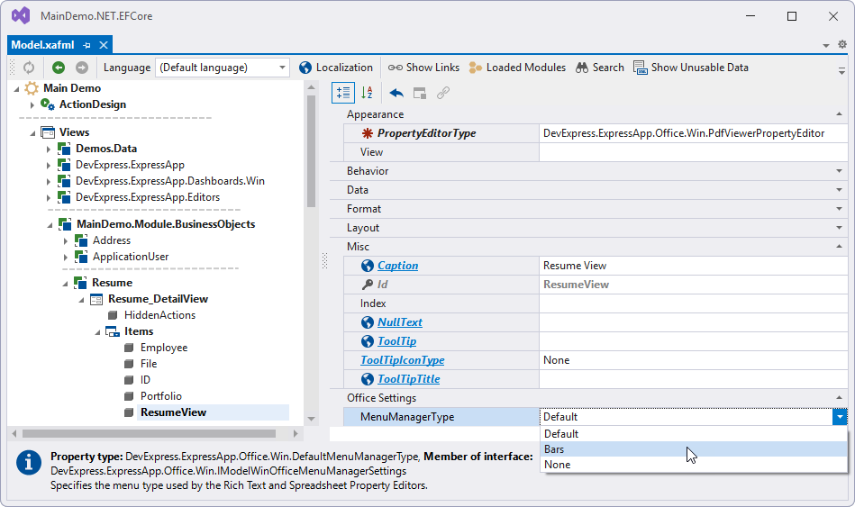Choose Default in MenuManagerType dropdown list
The width and height of the screenshot is (855, 507).
(694, 434)
